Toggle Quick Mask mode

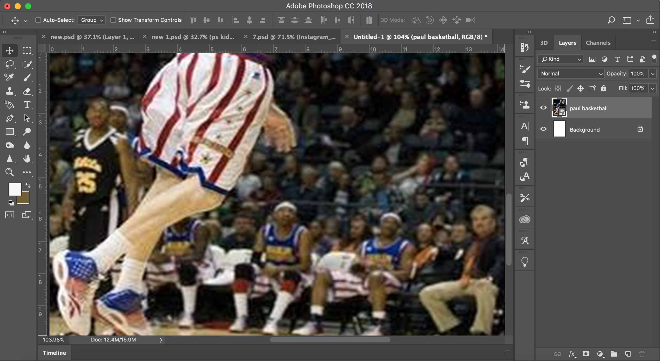pyautogui.click(x=10, y=215)
